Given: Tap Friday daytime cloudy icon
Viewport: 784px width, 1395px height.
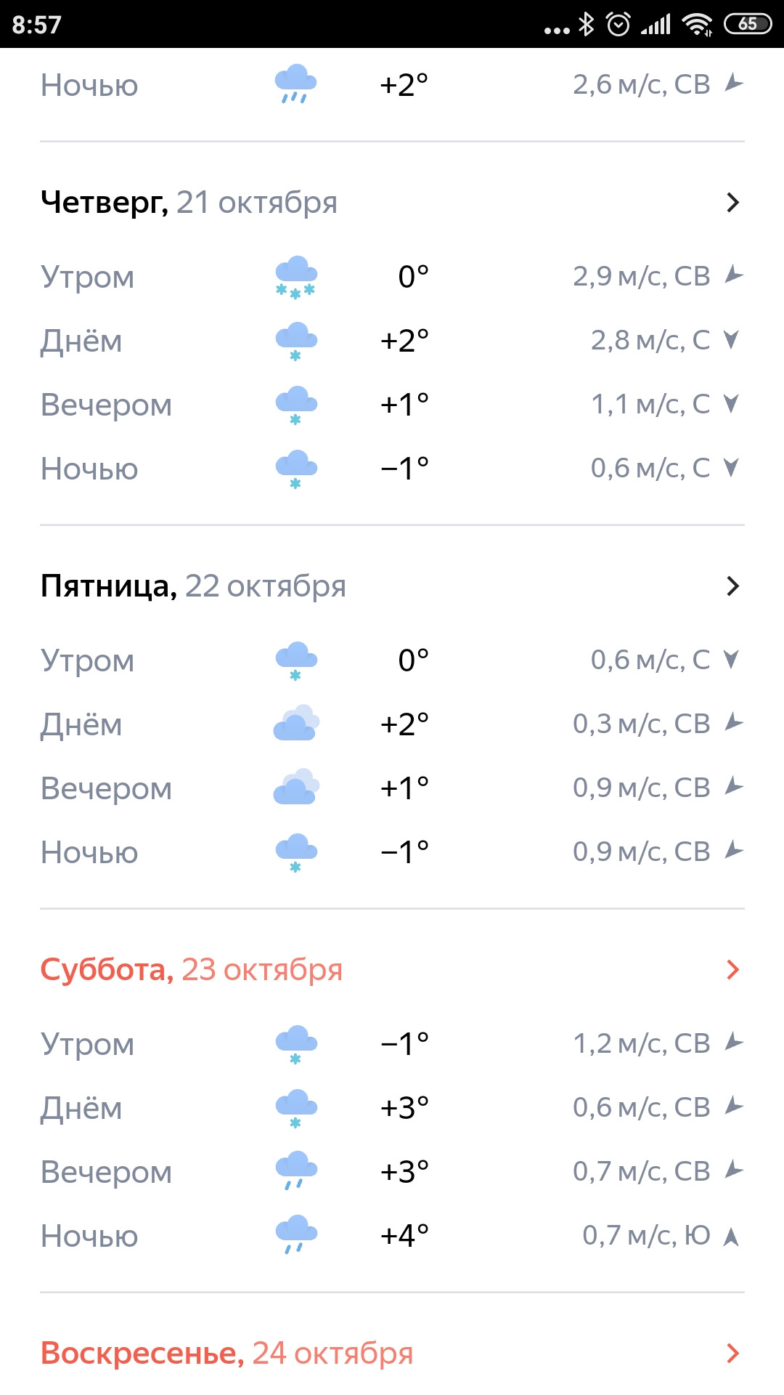Looking at the screenshot, I should tap(296, 724).
